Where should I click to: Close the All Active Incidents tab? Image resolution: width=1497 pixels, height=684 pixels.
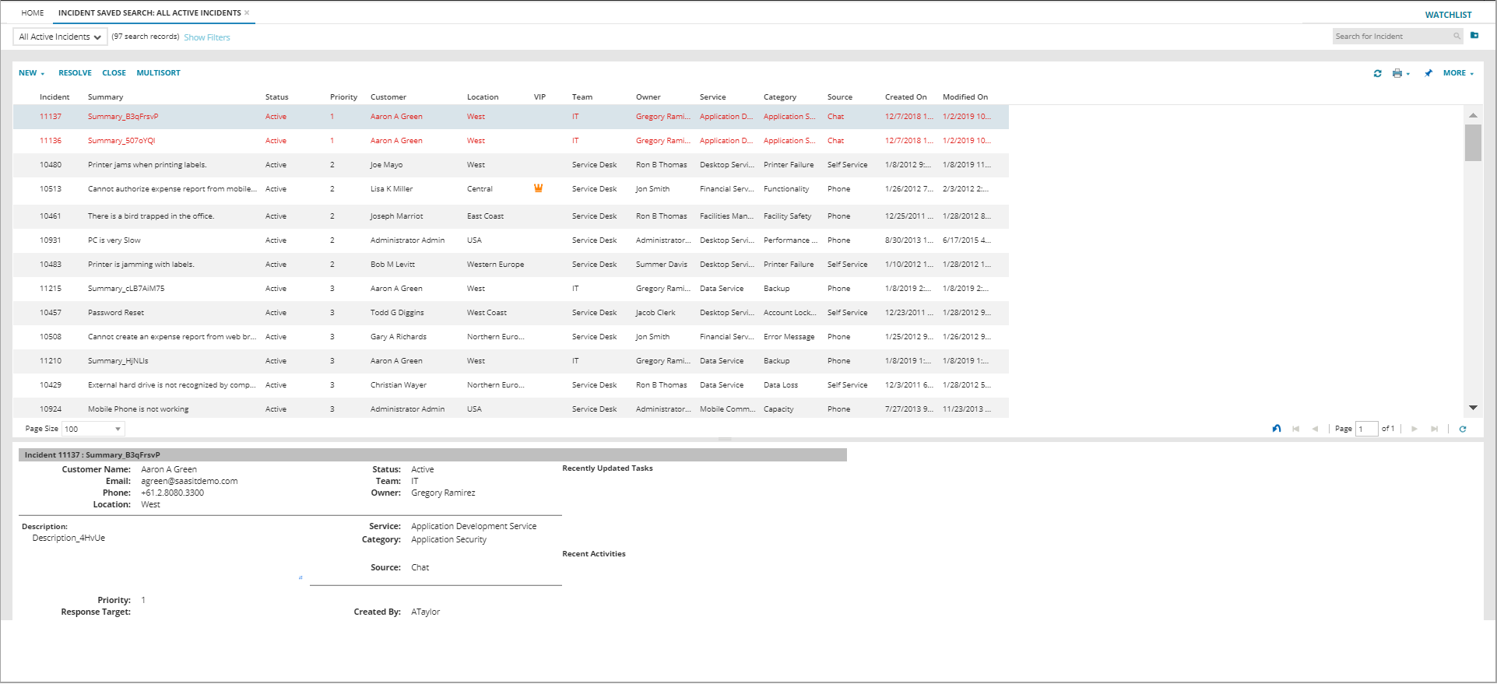pos(248,12)
